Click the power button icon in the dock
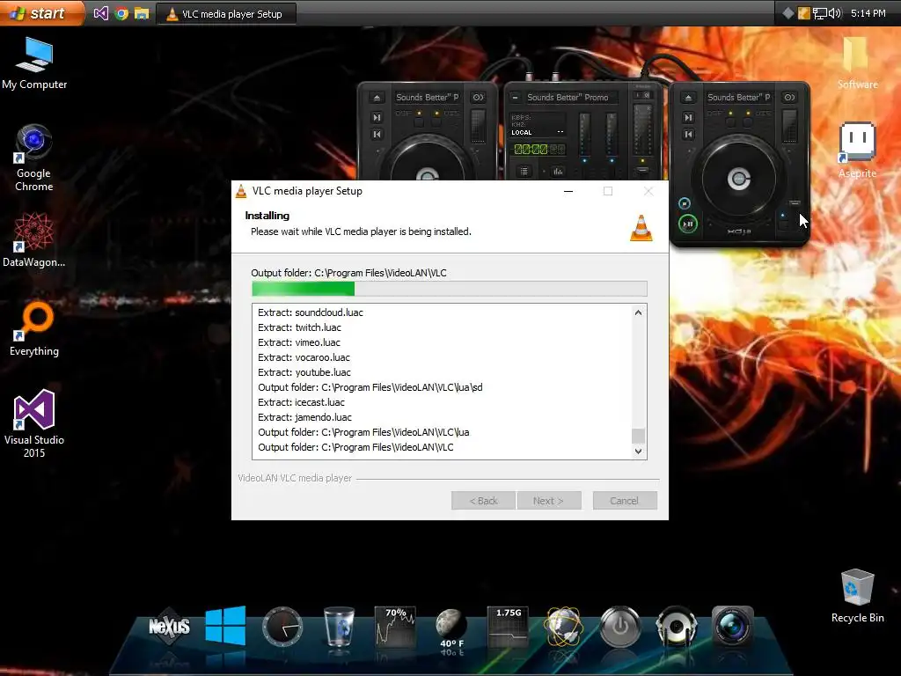Screen dimensions: 901x676 point(620,626)
